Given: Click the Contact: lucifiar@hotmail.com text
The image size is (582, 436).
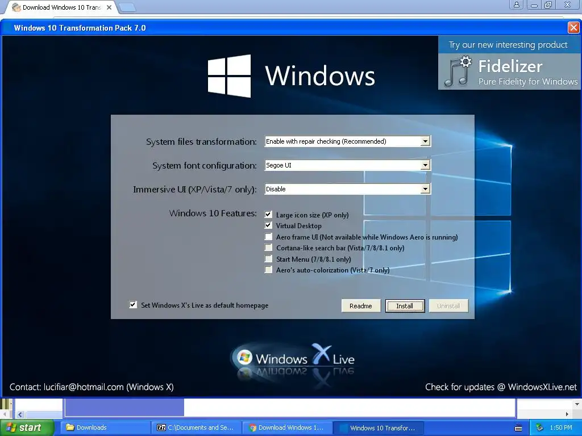Looking at the screenshot, I should [92, 387].
